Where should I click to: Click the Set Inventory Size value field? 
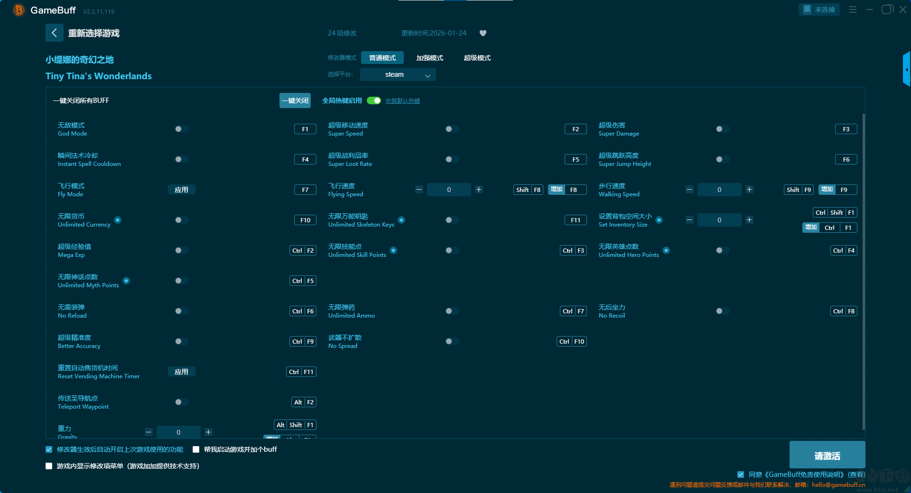pos(719,220)
